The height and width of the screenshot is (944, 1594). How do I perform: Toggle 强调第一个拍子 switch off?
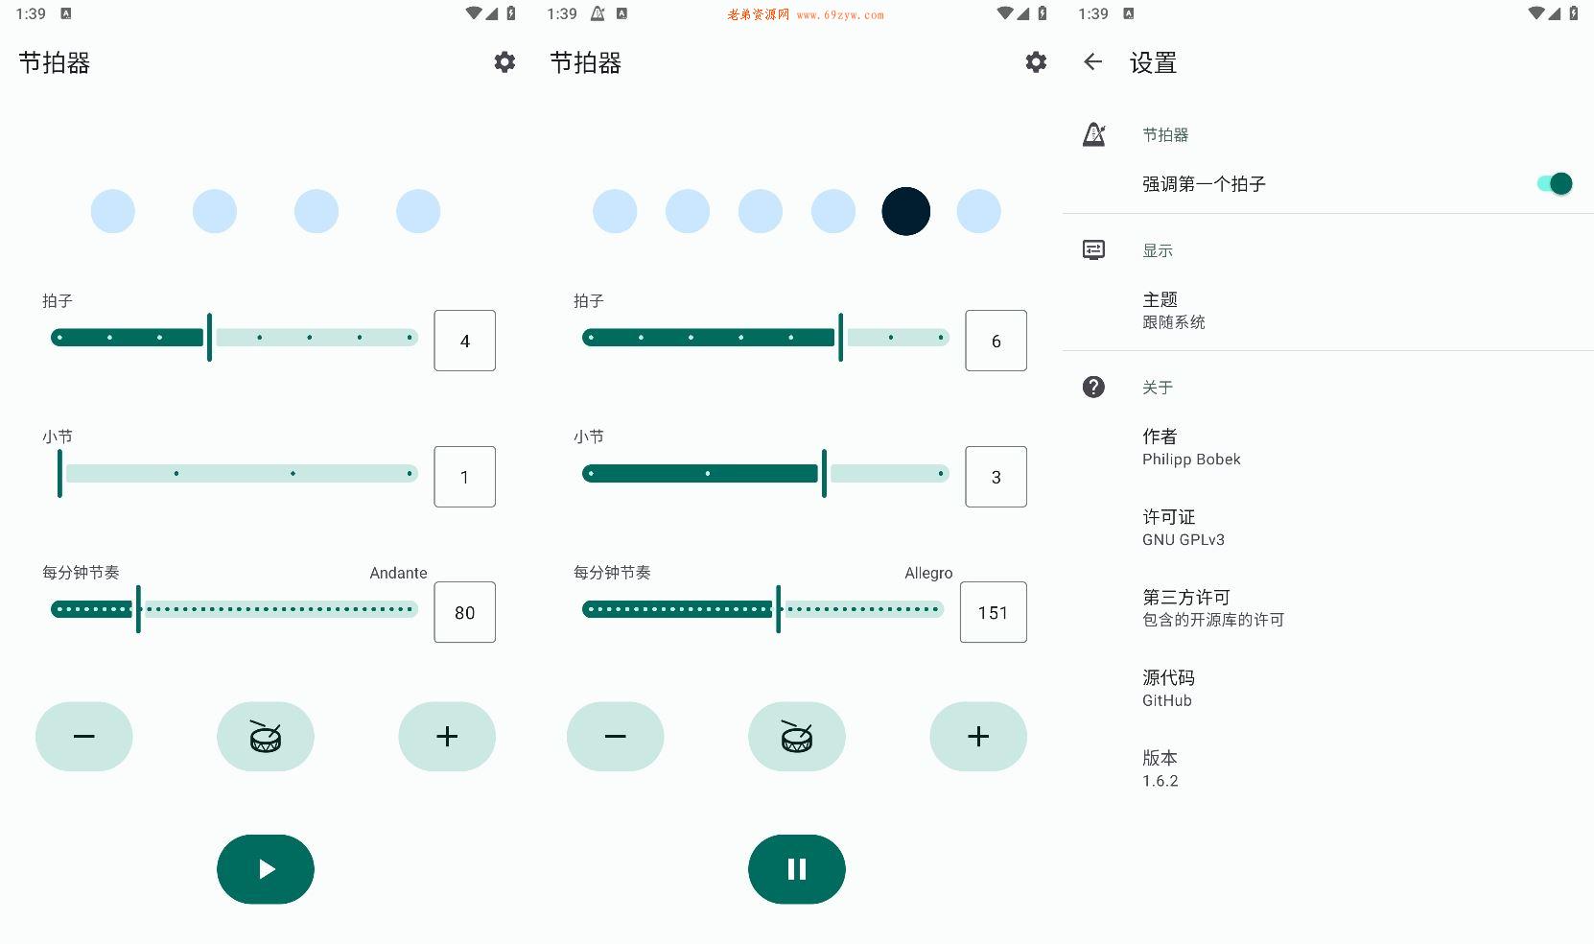click(x=1555, y=183)
